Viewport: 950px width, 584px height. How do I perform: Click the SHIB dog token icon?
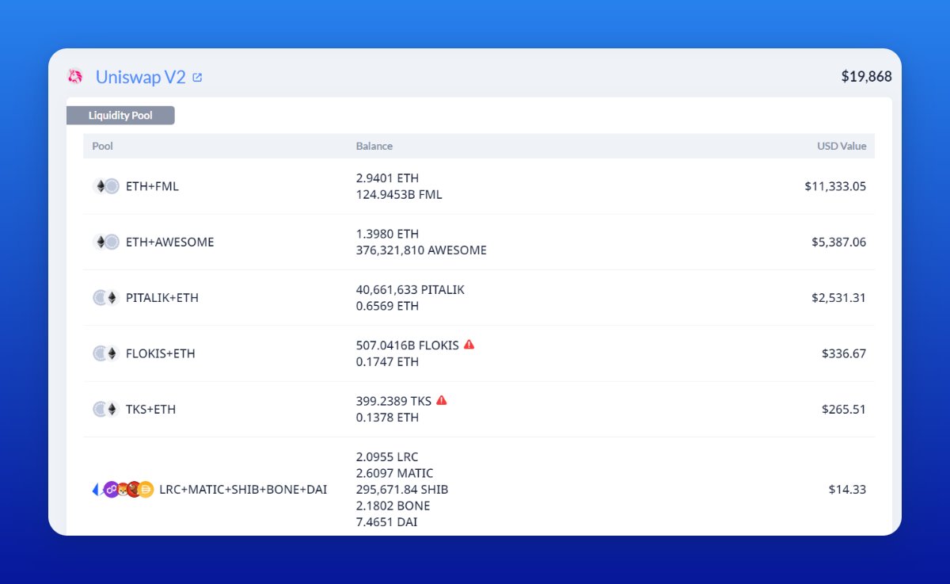pyautogui.click(x=123, y=490)
